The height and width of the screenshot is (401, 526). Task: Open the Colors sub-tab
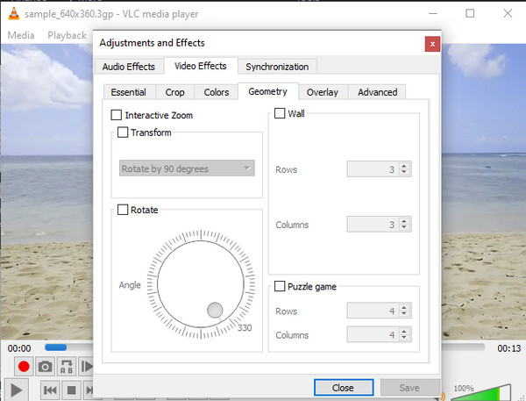pos(217,92)
